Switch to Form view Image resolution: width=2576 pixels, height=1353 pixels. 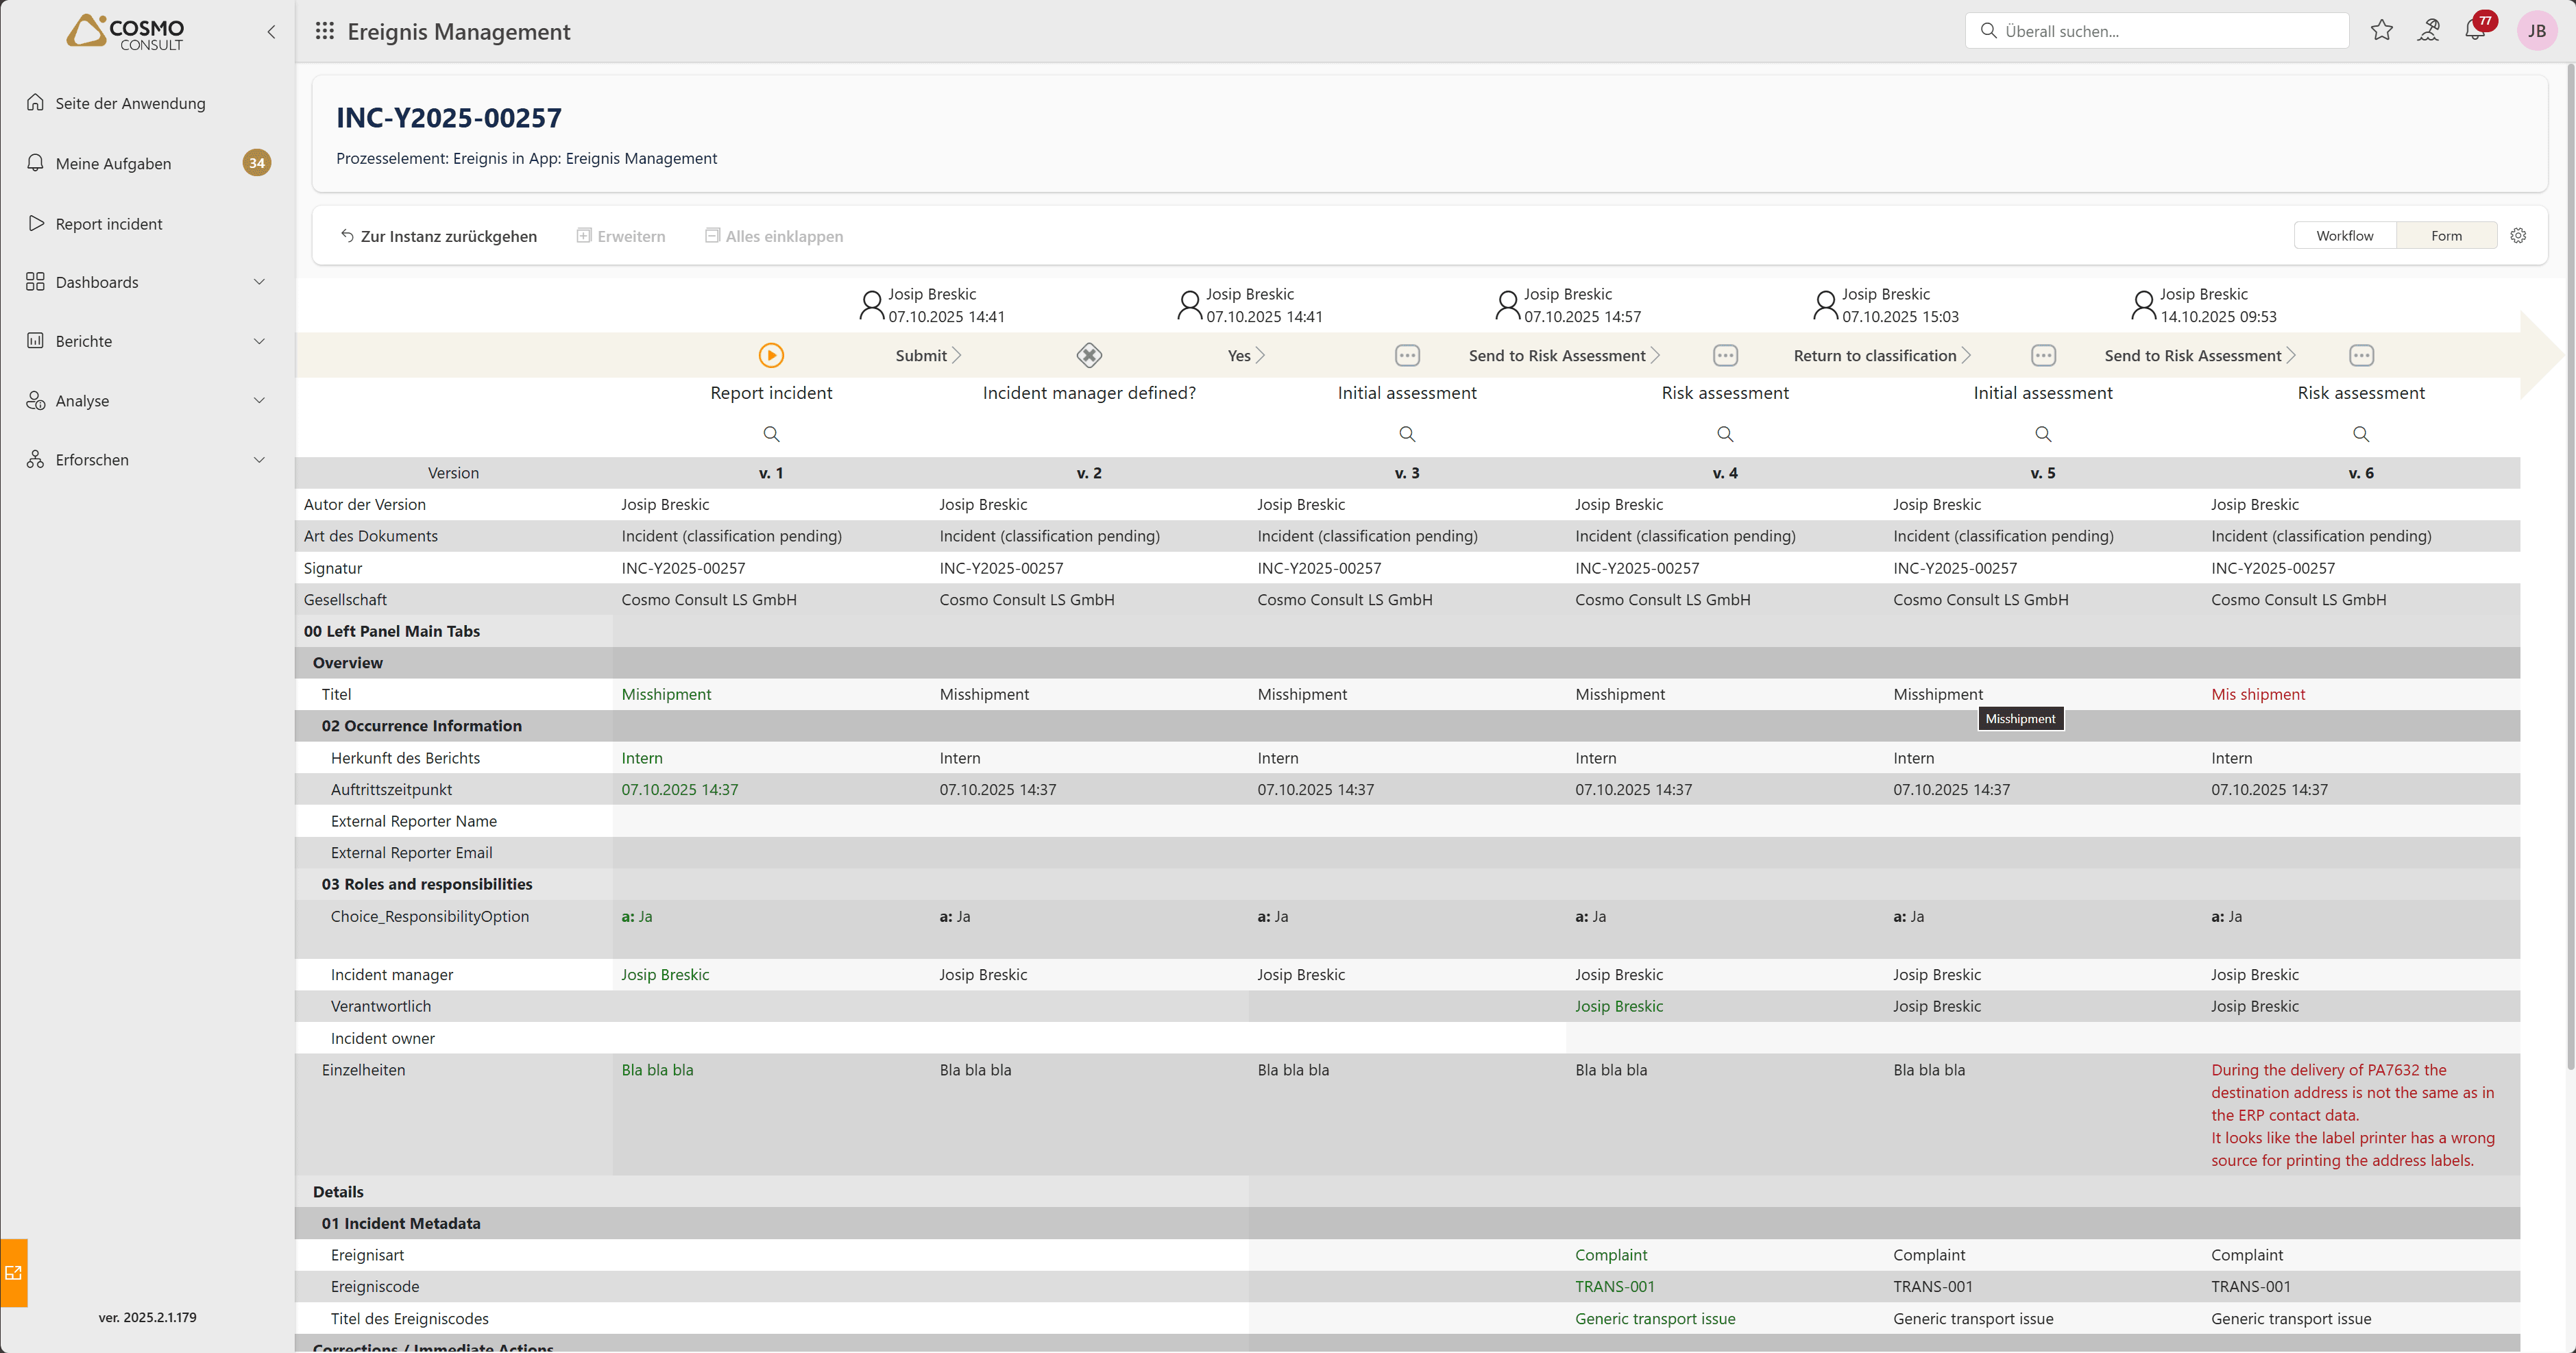(x=2446, y=236)
